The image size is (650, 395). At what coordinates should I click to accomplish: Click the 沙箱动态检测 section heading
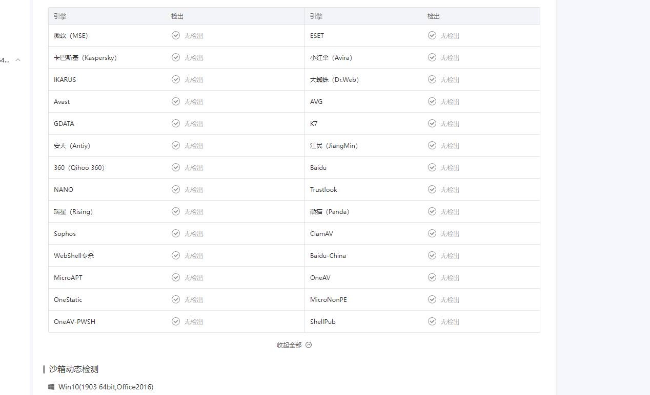point(73,369)
